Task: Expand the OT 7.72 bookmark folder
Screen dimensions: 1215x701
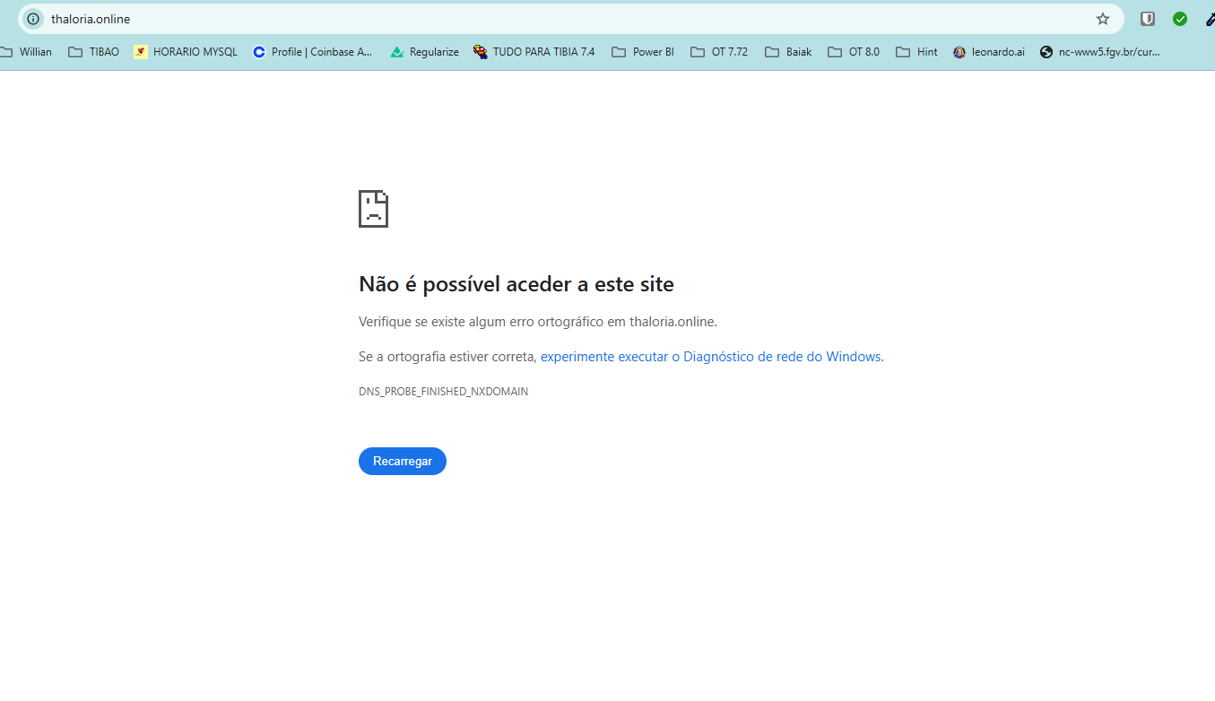Action: click(x=719, y=52)
